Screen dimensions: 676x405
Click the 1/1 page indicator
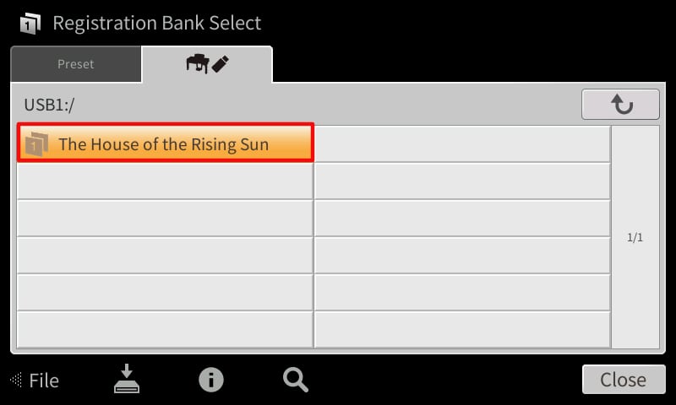pyautogui.click(x=635, y=237)
